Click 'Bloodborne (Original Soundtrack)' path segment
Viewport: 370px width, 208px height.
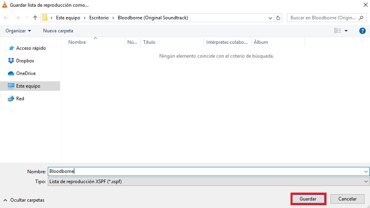[x=153, y=18]
